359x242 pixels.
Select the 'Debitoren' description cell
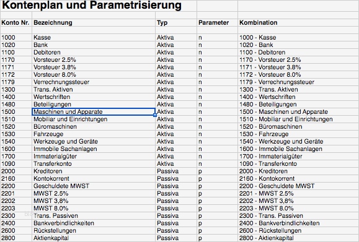coord(94,53)
